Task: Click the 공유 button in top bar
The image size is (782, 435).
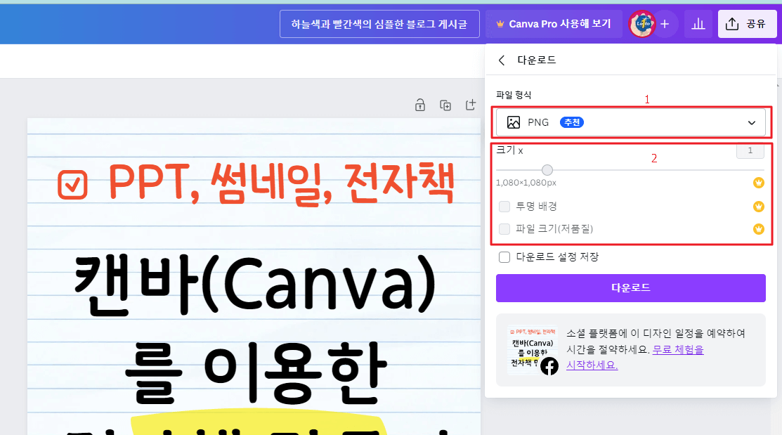Action: point(747,23)
